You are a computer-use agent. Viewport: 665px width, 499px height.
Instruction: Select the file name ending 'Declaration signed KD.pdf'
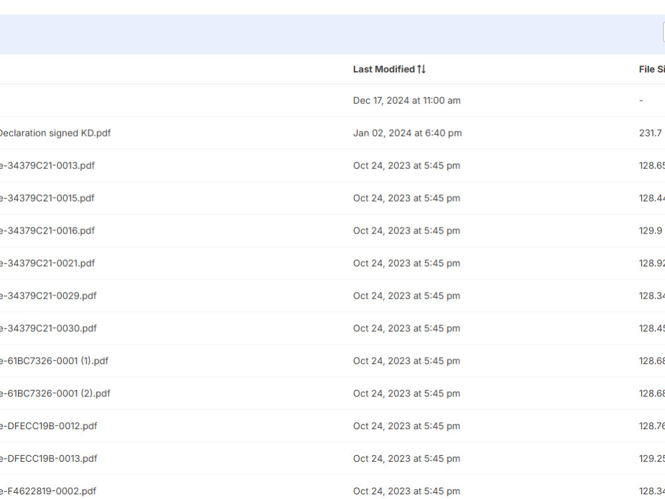click(55, 133)
